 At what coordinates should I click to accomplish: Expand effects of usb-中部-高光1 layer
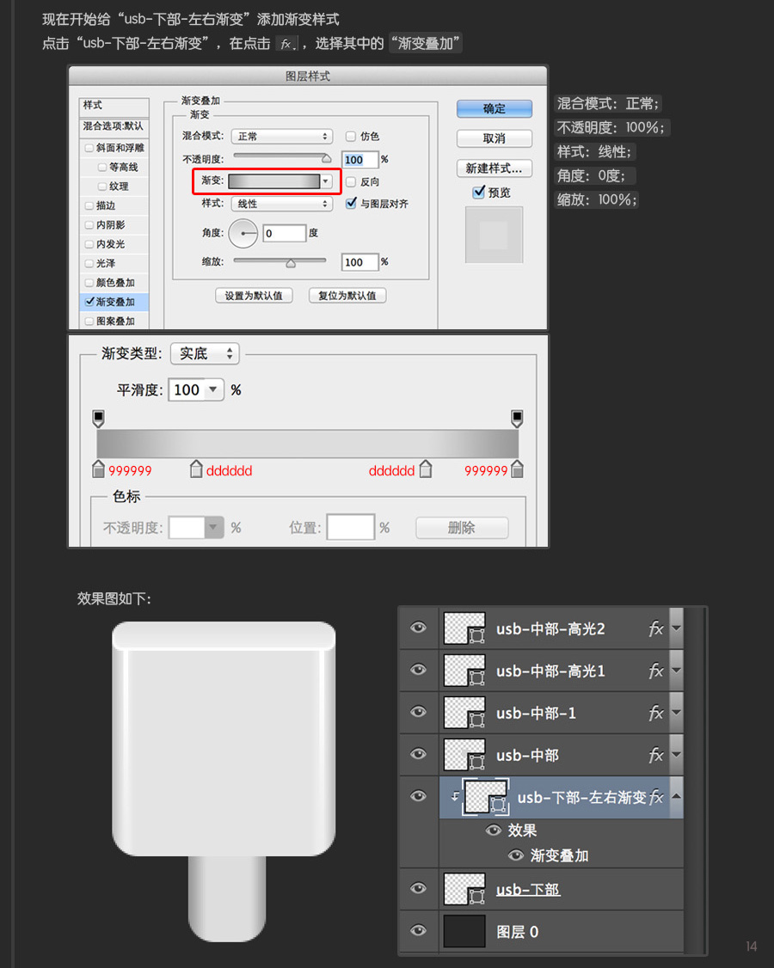[677, 671]
